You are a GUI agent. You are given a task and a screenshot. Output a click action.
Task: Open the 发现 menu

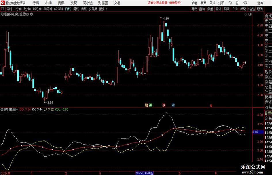tap(74, 3)
